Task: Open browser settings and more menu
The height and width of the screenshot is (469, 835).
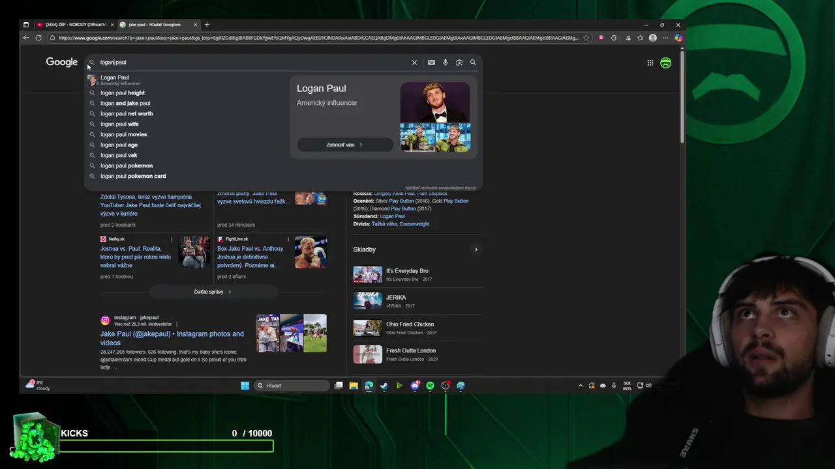Action: [665, 38]
